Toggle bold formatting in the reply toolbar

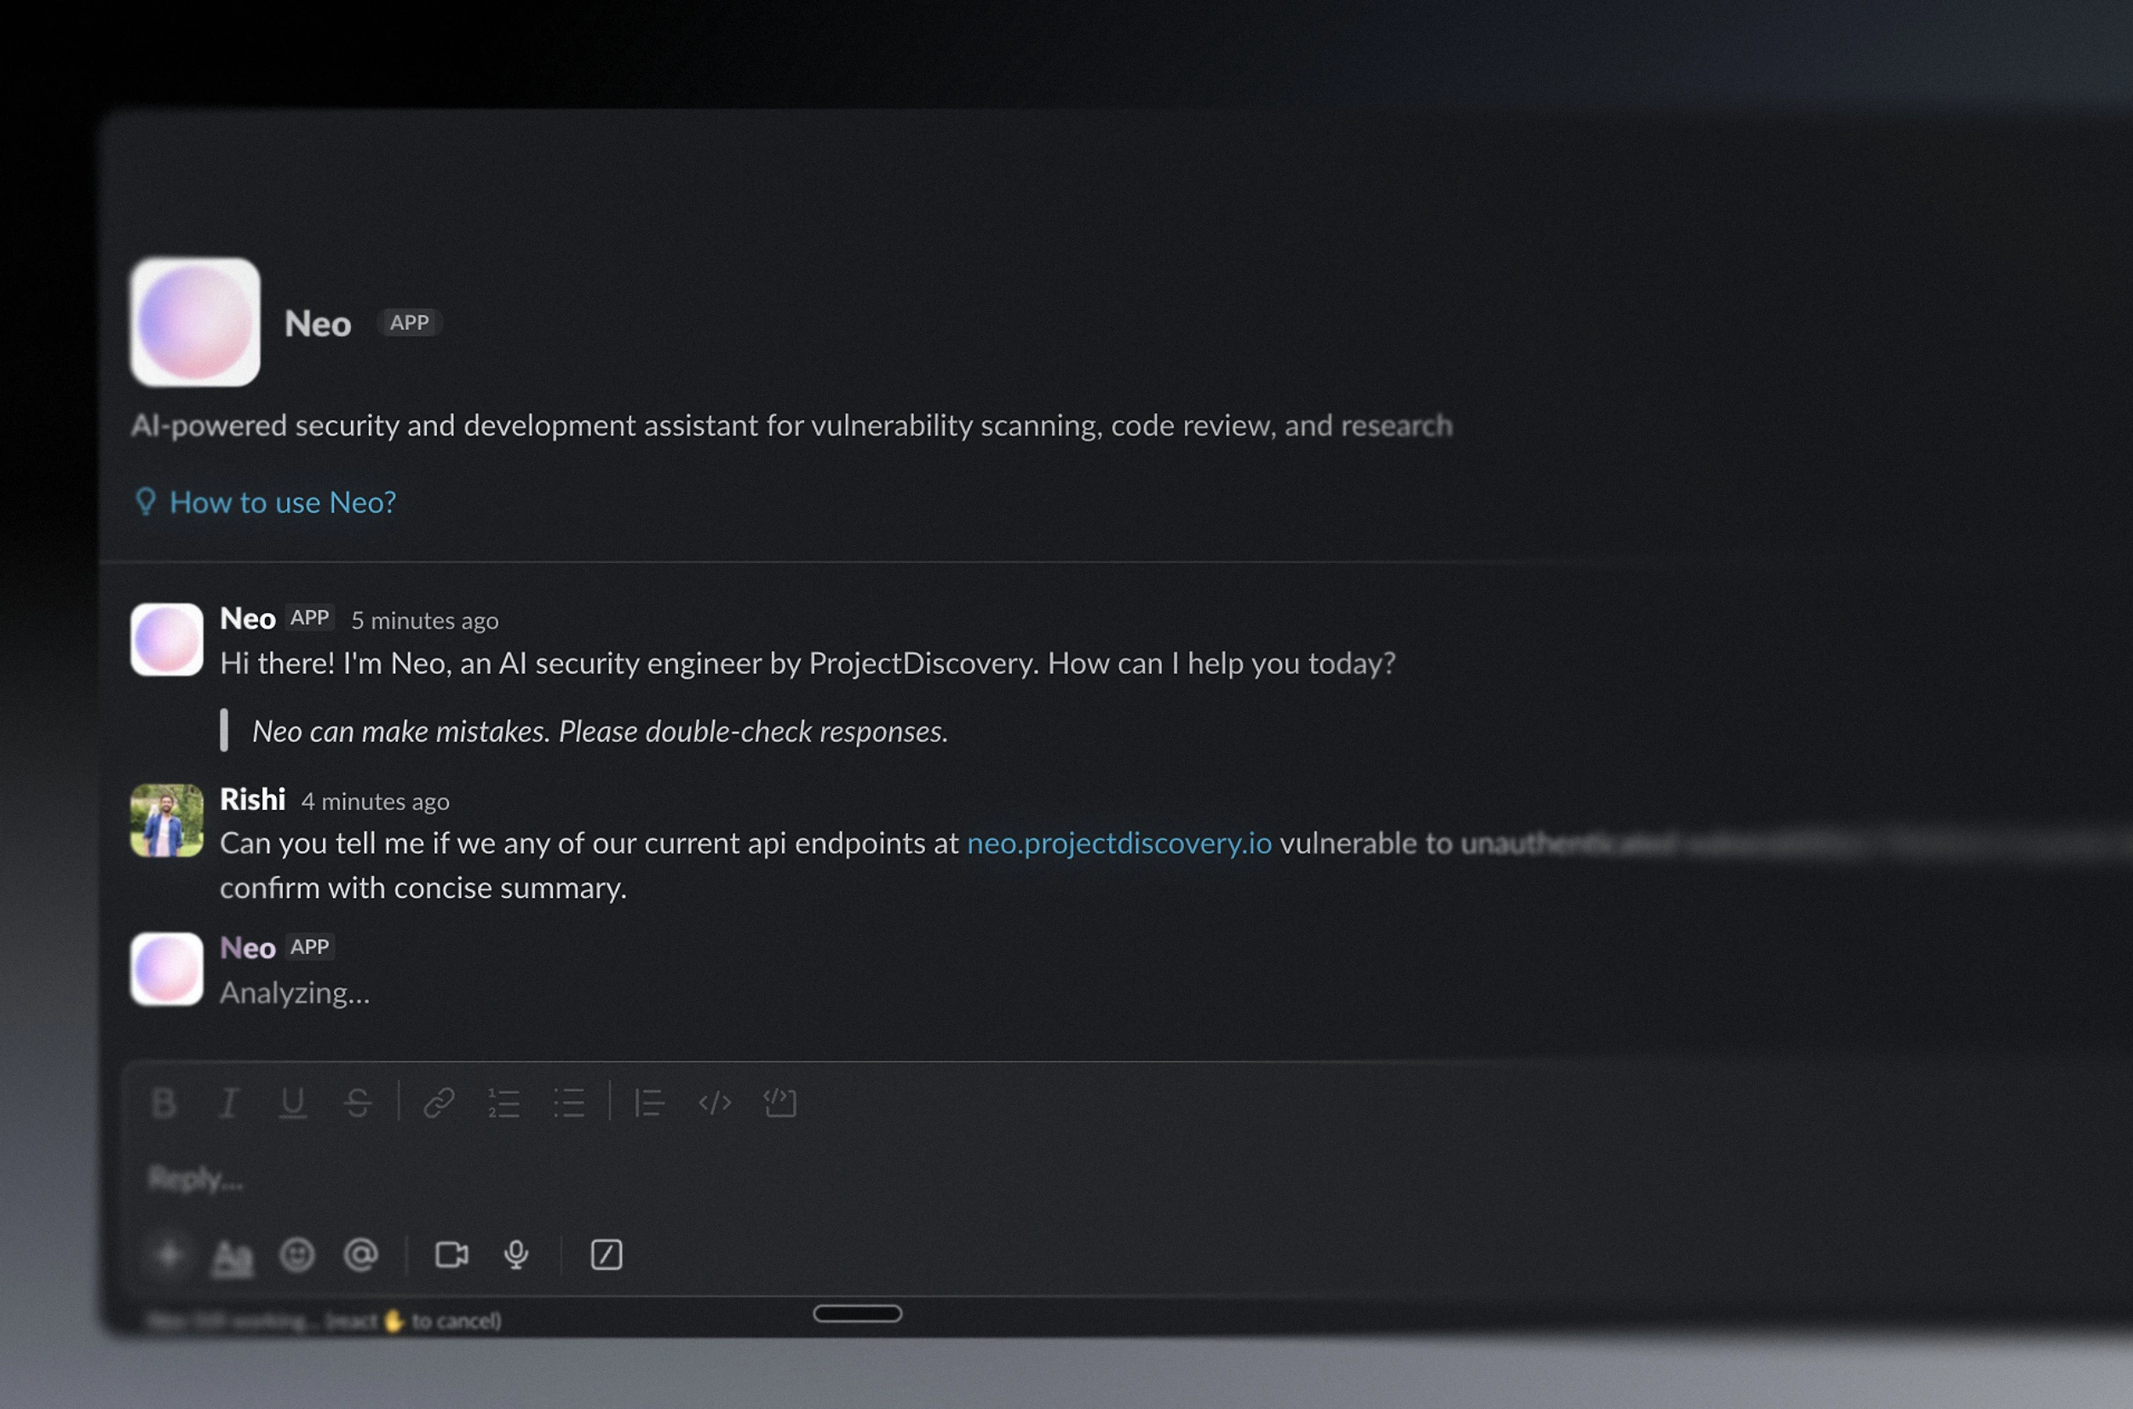[164, 1102]
